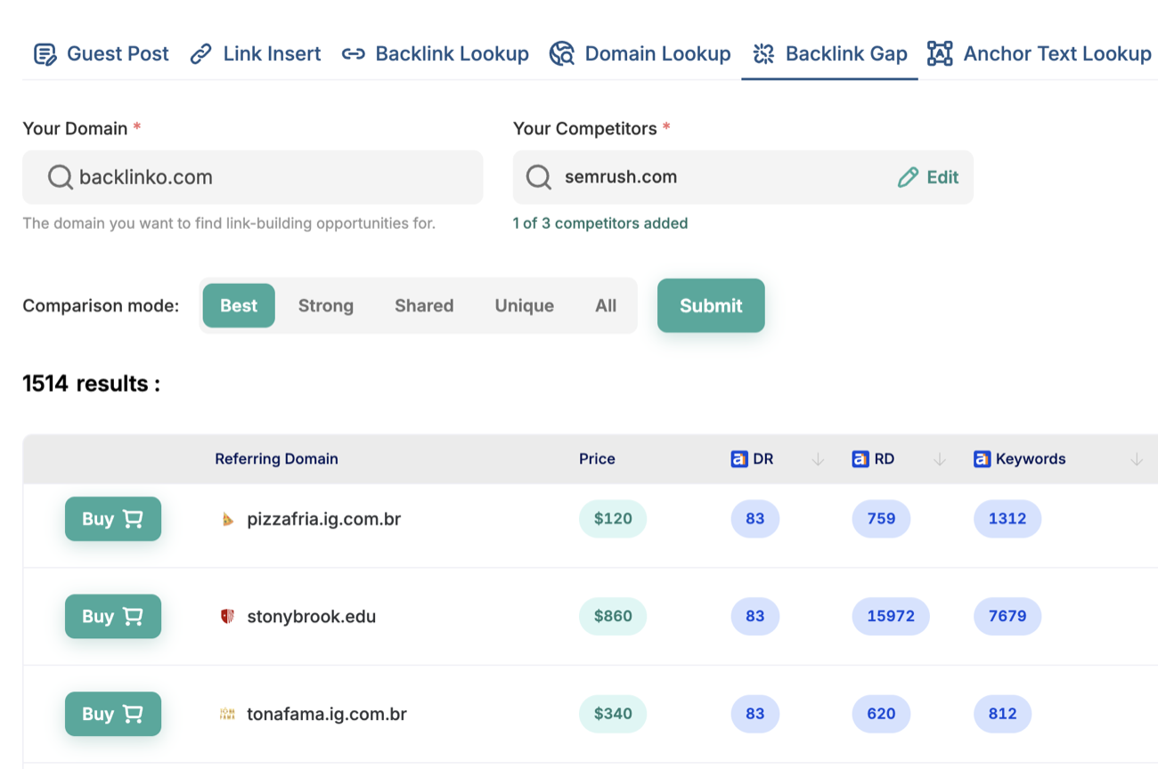
Task: Click the RD value 15972
Action: click(891, 616)
